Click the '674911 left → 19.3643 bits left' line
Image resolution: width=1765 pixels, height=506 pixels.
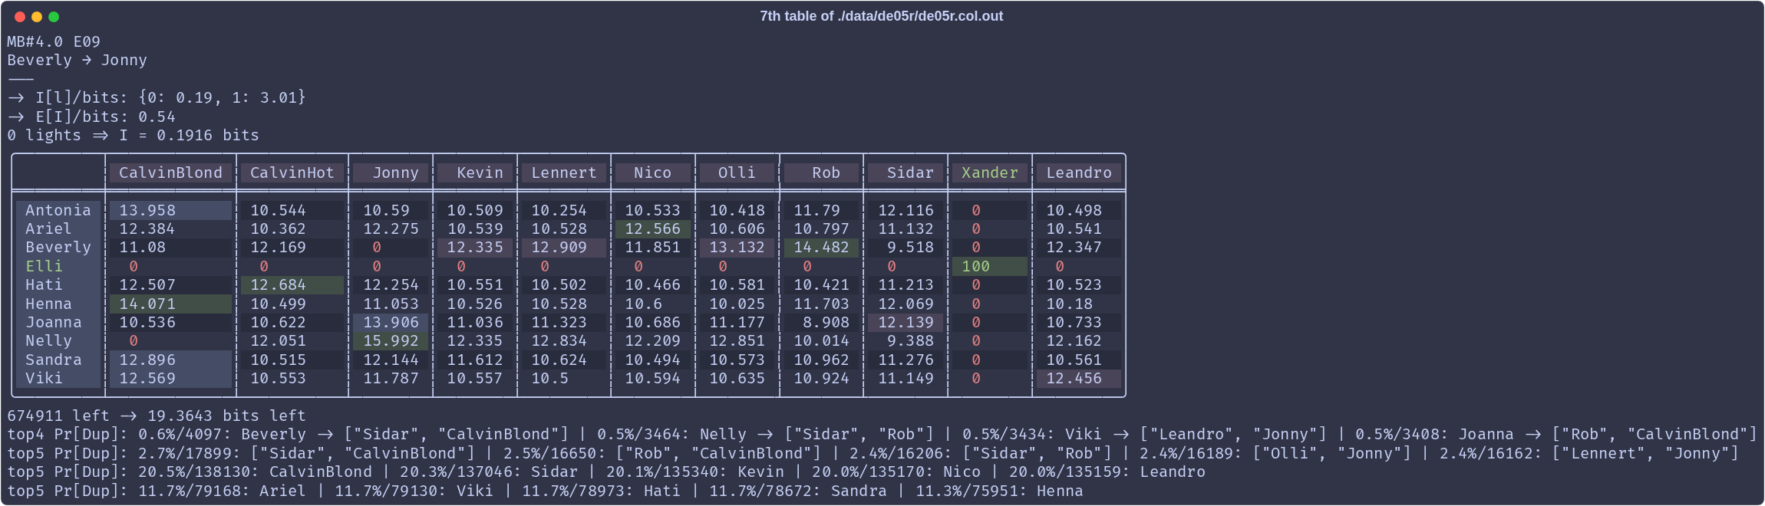[157, 416]
